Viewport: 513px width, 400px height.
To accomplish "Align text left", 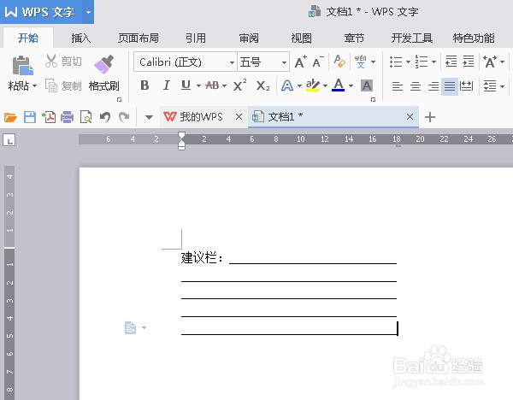I will tap(398, 86).
